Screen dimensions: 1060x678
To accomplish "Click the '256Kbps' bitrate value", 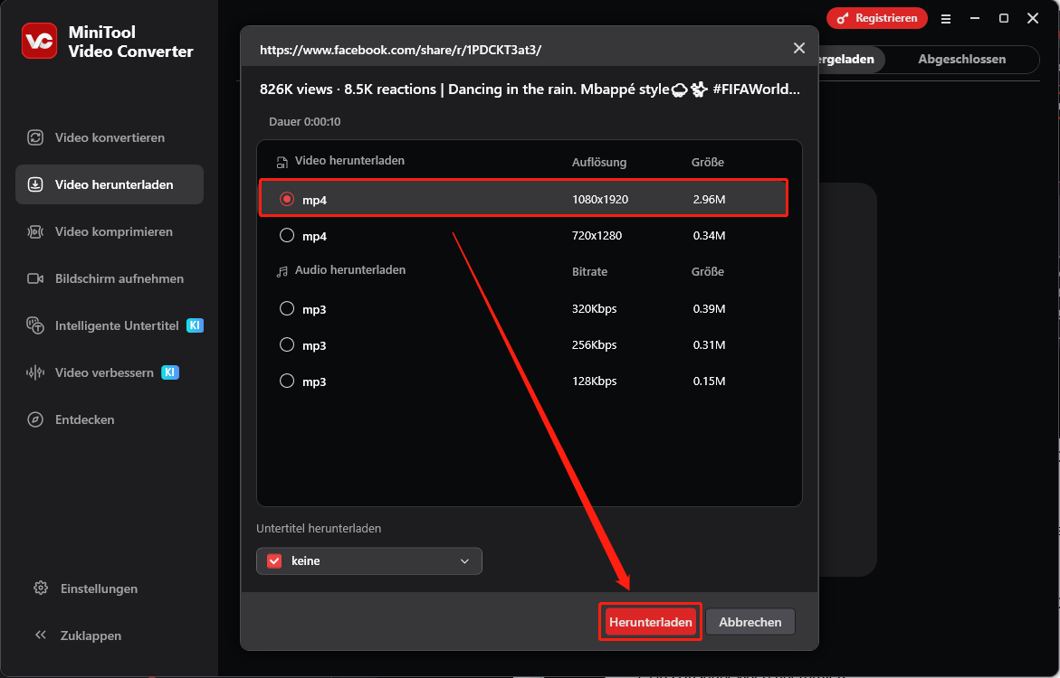I will tap(594, 345).
